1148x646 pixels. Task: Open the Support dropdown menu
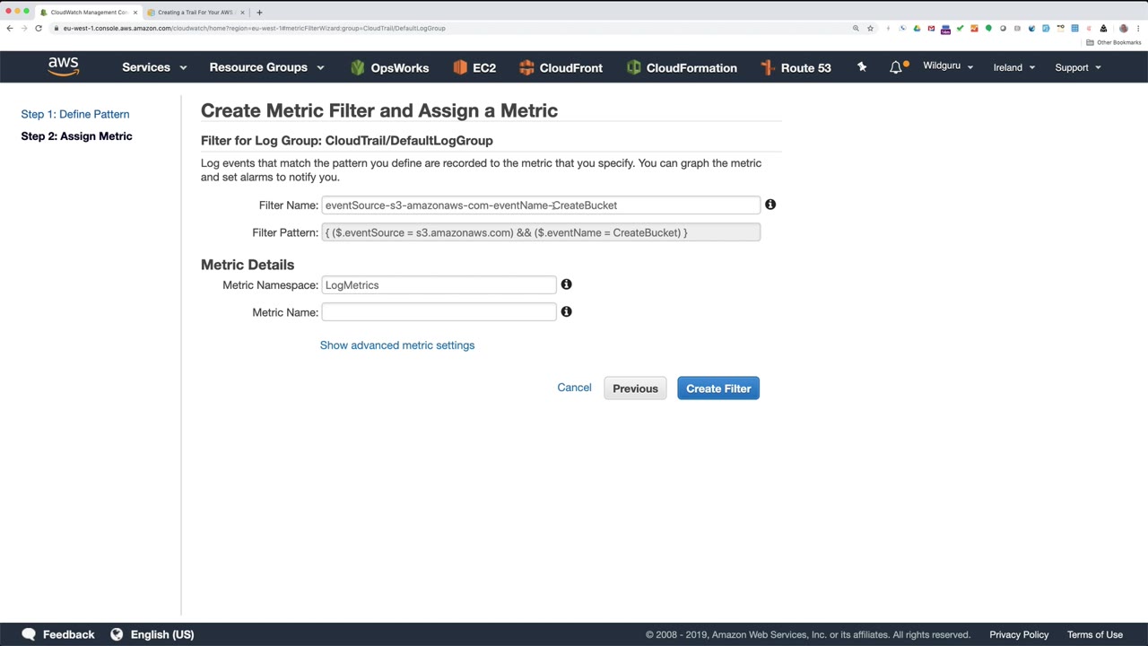(1077, 67)
